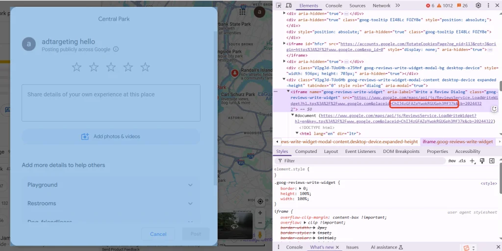This screenshot has height=251, width=502.
Task: Collapse the #document tree node
Action: [x=292, y=115]
